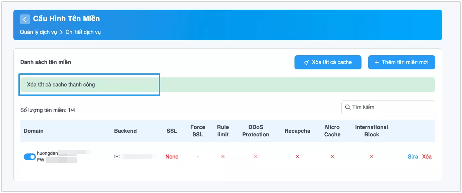Click the plus icon to add new domain

click(x=377, y=62)
